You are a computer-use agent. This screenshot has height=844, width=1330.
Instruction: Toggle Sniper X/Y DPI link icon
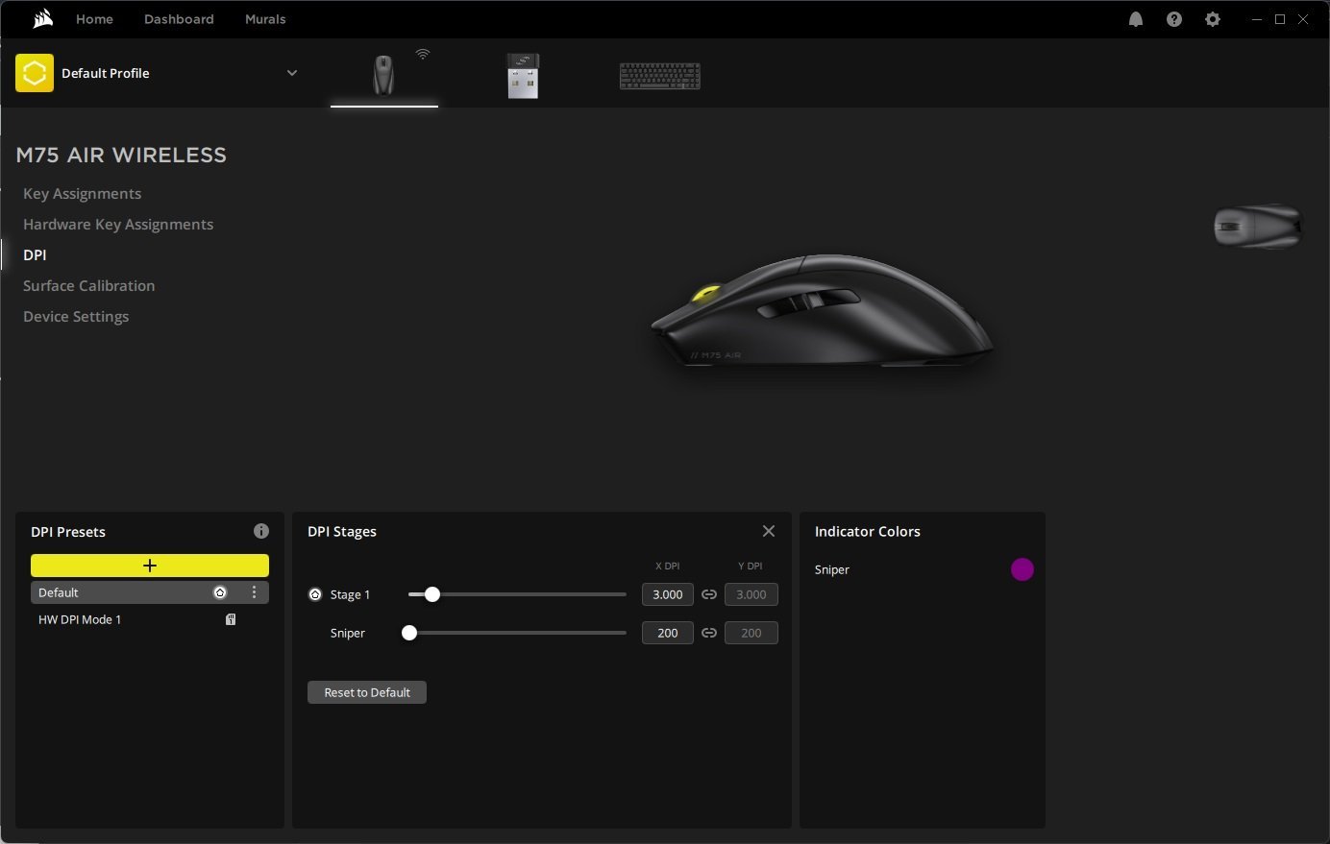[709, 633]
